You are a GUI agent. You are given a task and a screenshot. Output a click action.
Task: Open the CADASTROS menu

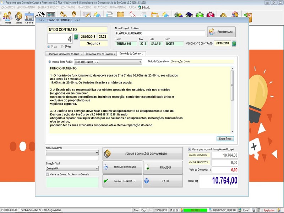(8, 7)
